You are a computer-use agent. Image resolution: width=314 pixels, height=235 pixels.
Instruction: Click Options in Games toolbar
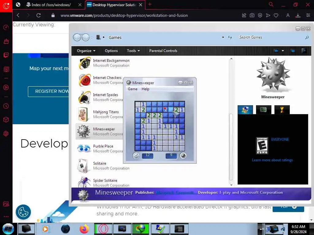pyautogui.click(x=111, y=51)
